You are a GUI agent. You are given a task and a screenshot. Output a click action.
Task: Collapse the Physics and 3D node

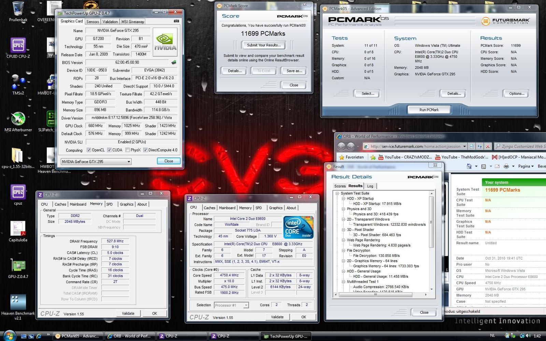click(343, 209)
